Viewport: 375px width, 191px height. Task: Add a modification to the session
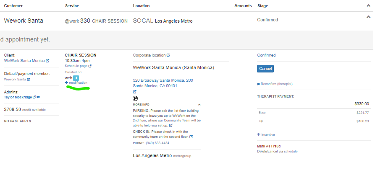pyautogui.click(x=76, y=83)
